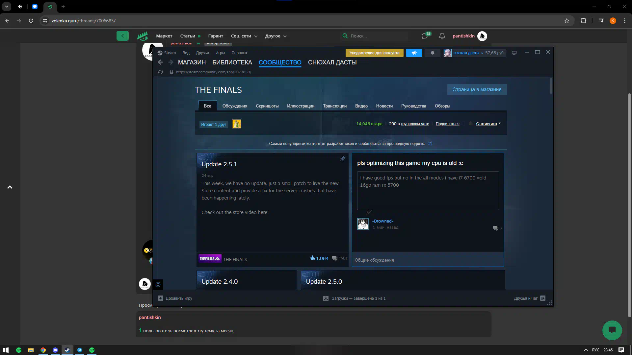
Task: Open zelenka messages icon with 33 badge
Action: tap(425, 36)
